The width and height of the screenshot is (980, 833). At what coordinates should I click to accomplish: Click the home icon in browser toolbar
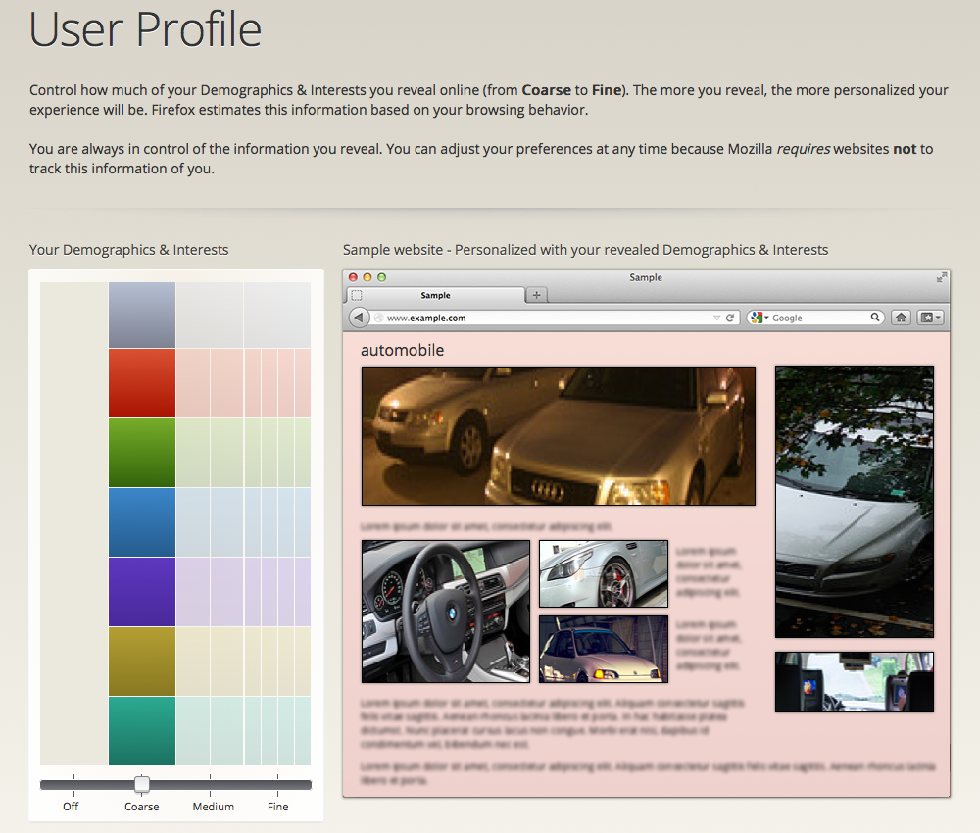click(901, 318)
